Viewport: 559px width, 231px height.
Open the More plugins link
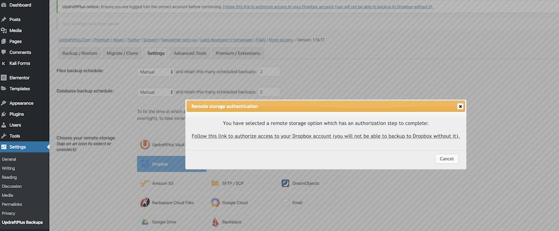281,40
